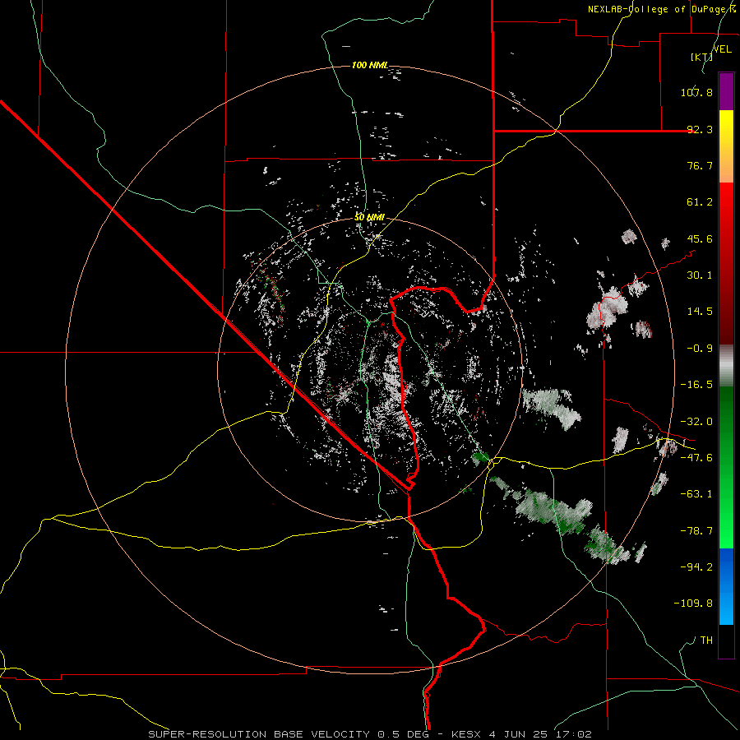Viewport: 740px width, 740px height.
Task: Click the 45.6 scale value
Action: (x=700, y=238)
